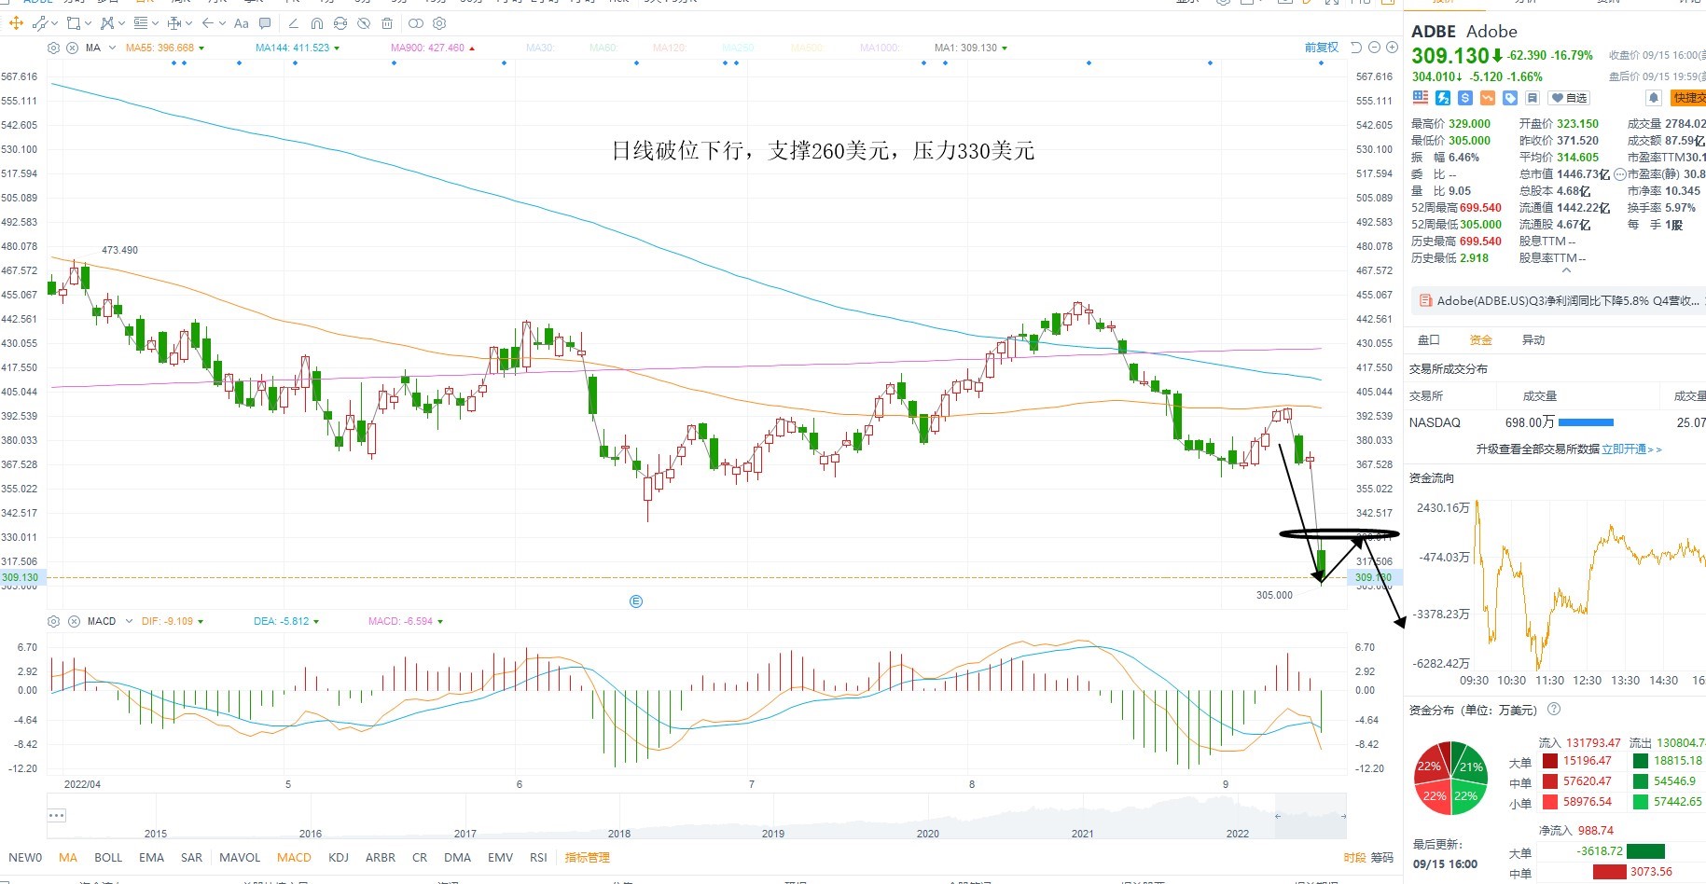Click the orange cross move tool
The image size is (1706, 884).
tap(16, 23)
